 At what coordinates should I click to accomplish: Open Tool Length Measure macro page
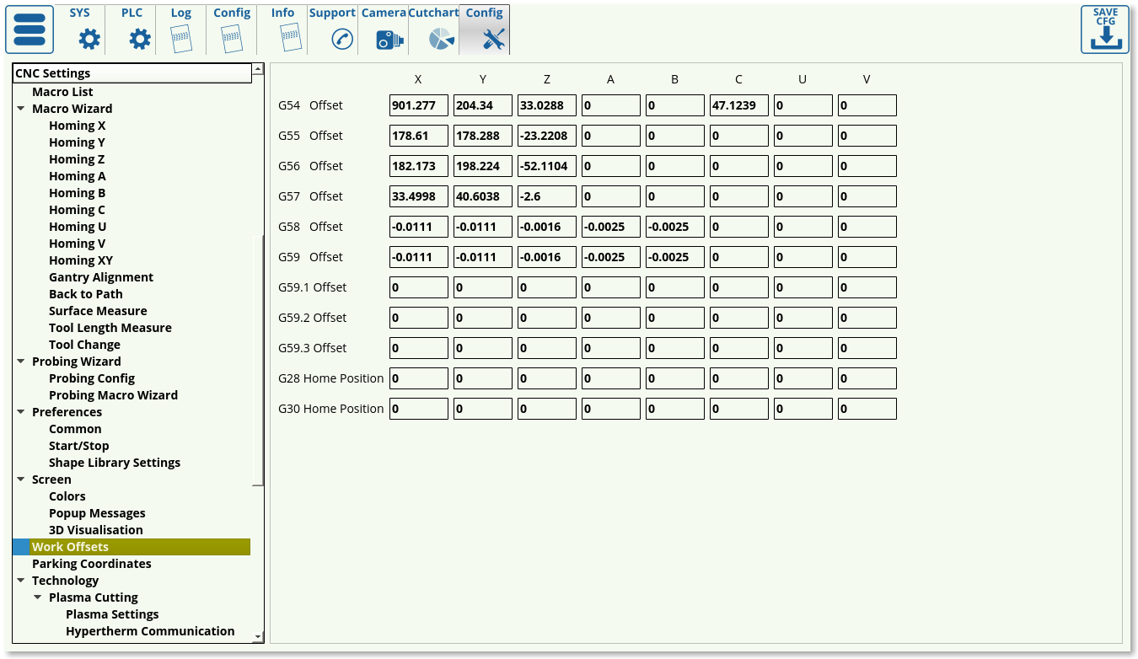pyautogui.click(x=110, y=328)
